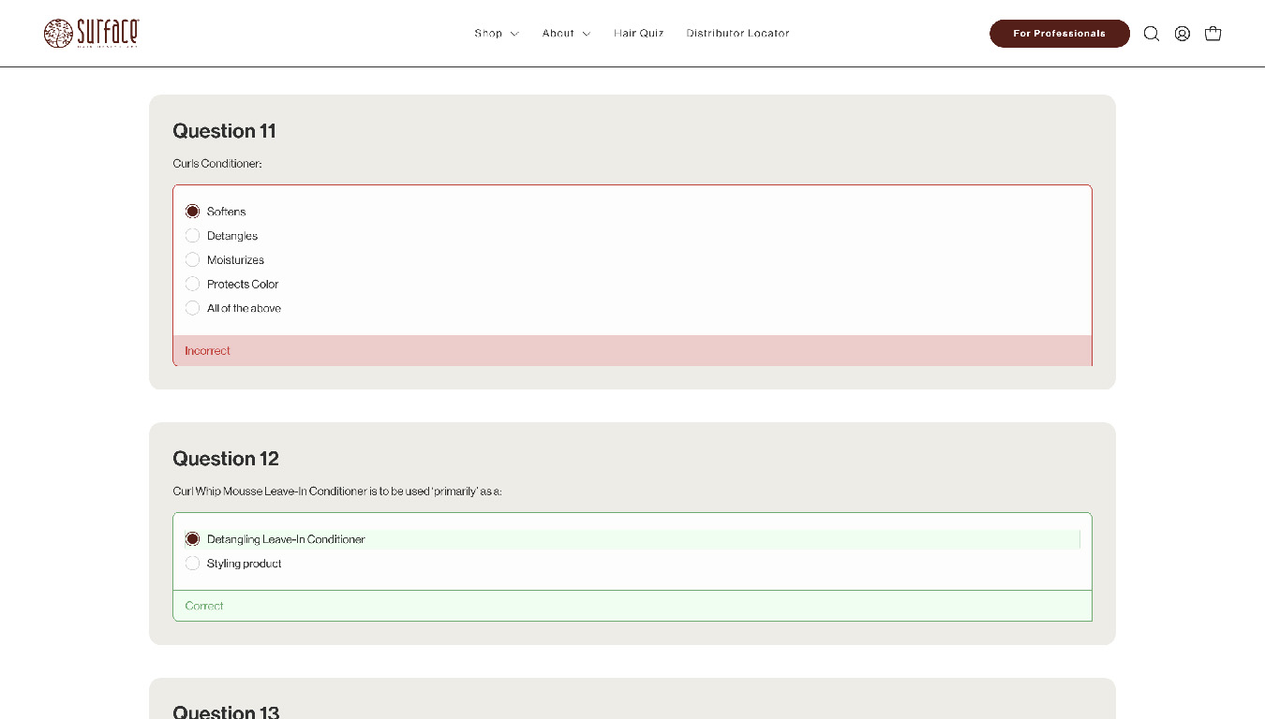This screenshot has height=719, width=1265.
Task: Expand the Shop dropdown chevron
Action: (514, 34)
